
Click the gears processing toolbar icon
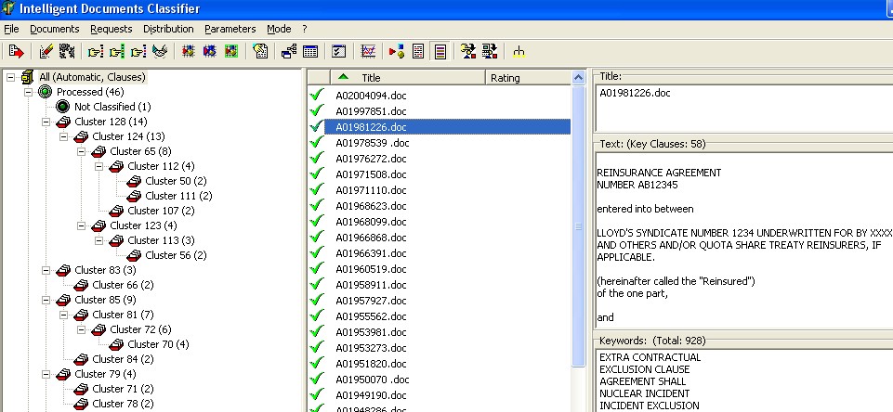(67, 52)
